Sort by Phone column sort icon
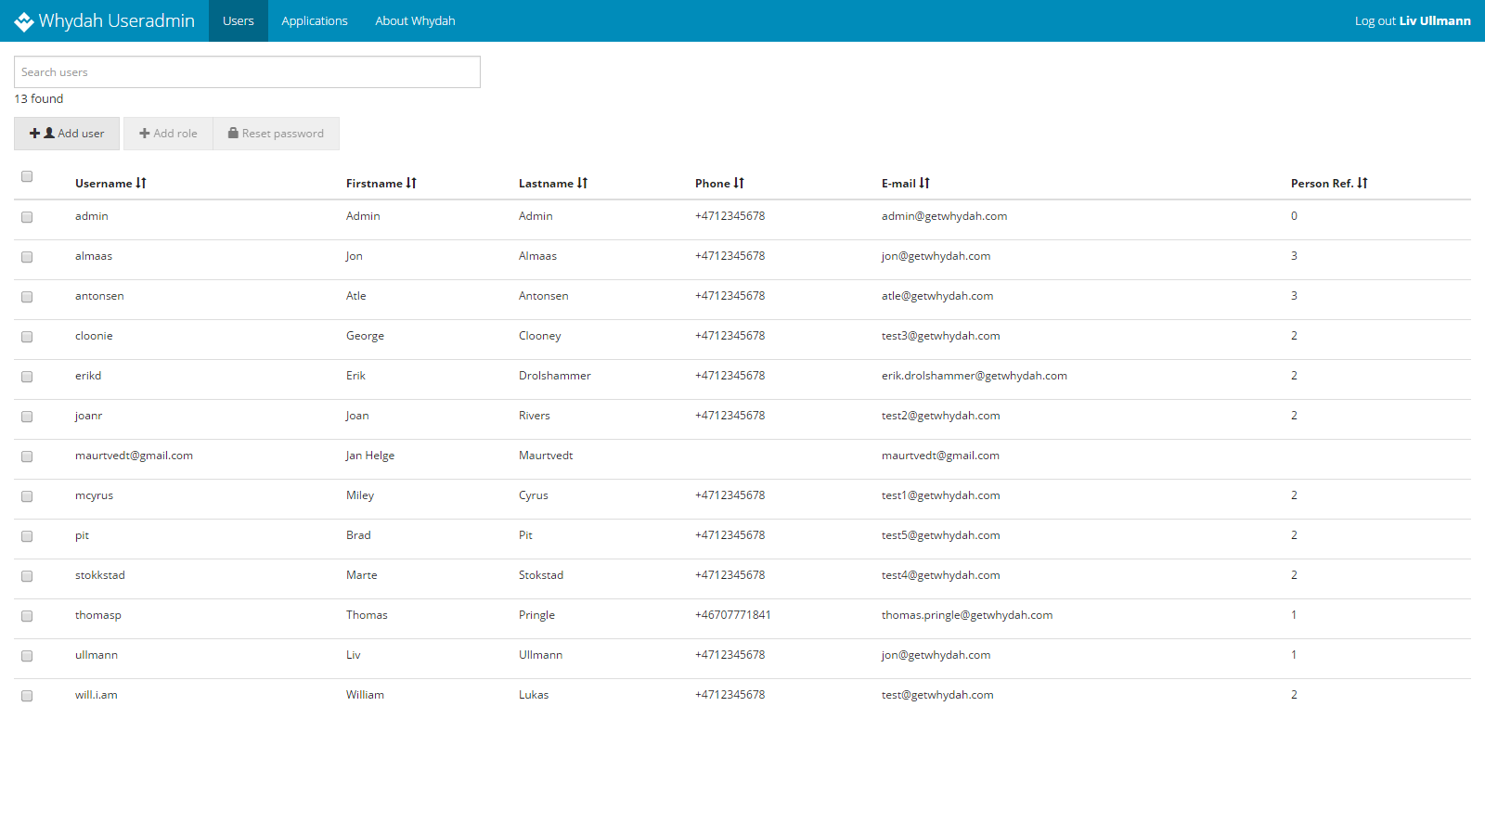This screenshot has width=1485, height=835. (739, 183)
